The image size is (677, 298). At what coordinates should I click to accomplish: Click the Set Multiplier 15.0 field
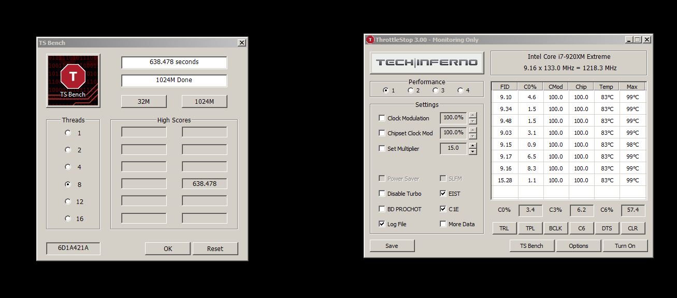(453, 149)
